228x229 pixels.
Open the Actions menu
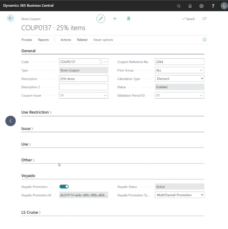pyautogui.click(x=66, y=40)
